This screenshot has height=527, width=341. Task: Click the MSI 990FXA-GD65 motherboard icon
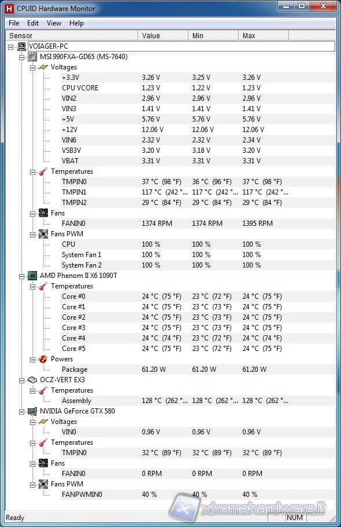click(32, 57)
